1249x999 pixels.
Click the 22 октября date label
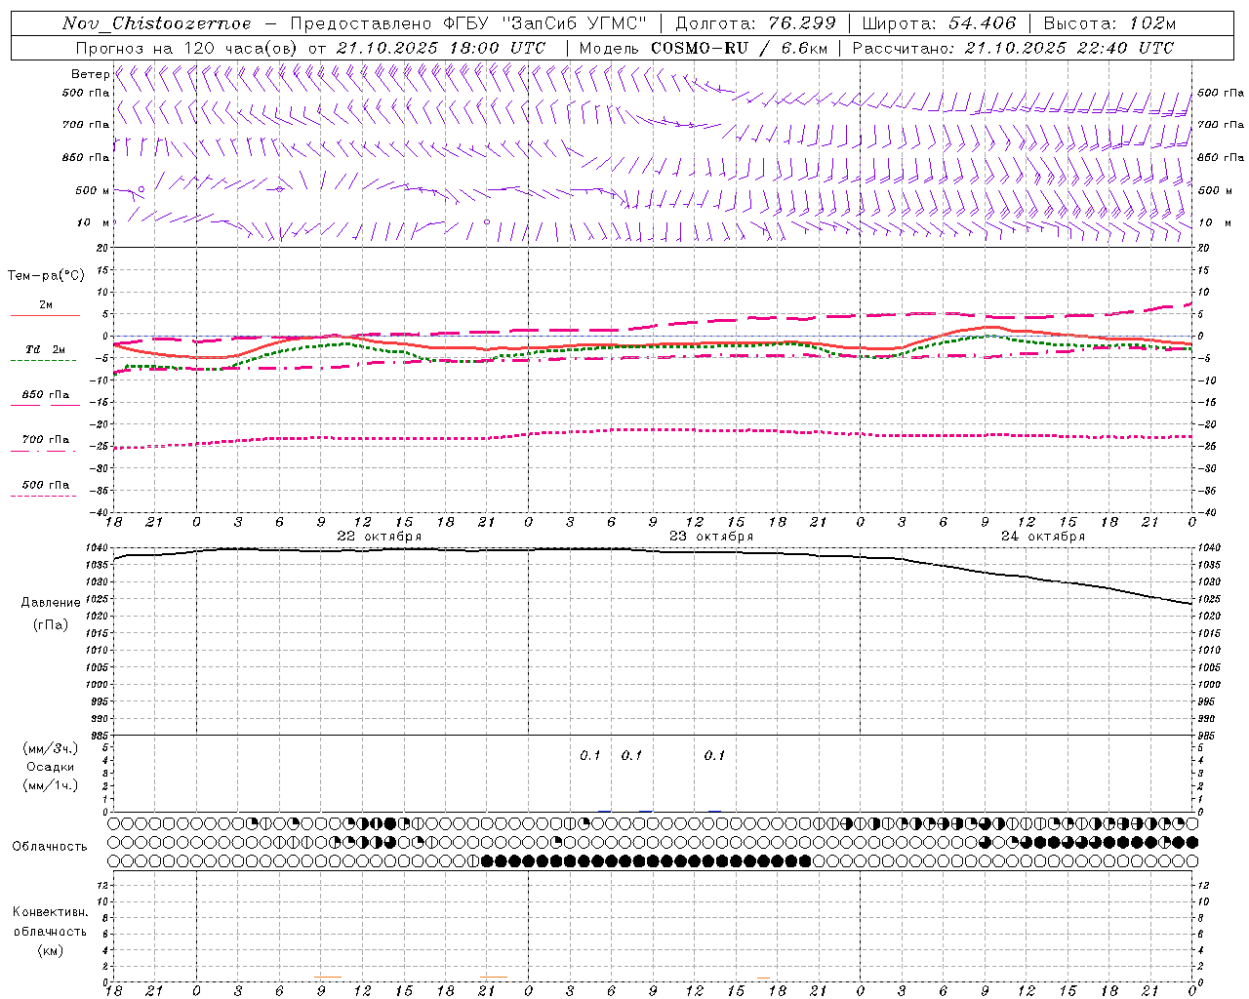tap(380, 537)
